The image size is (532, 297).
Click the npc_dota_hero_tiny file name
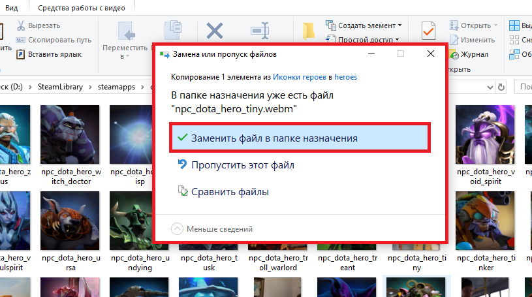tap(416, 262)
